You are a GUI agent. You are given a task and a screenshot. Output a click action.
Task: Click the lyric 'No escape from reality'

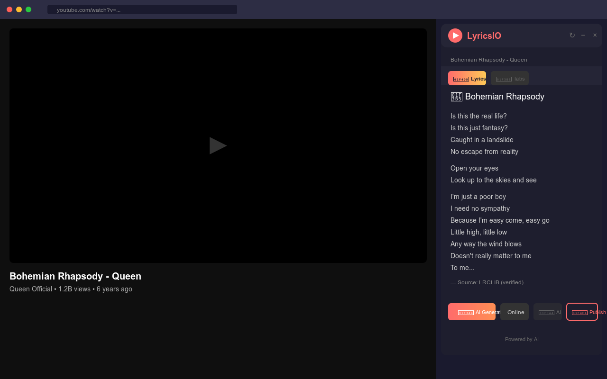coord(484,152)
